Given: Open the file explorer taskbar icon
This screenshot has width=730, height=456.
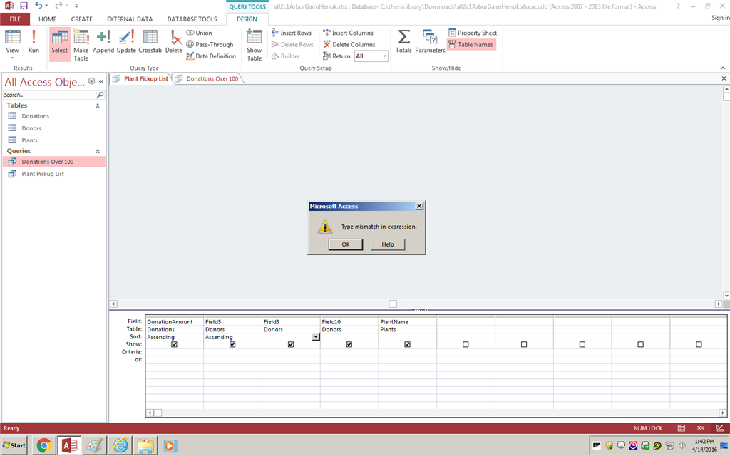Looking at the screenshot, I should (x=145, y=446).
